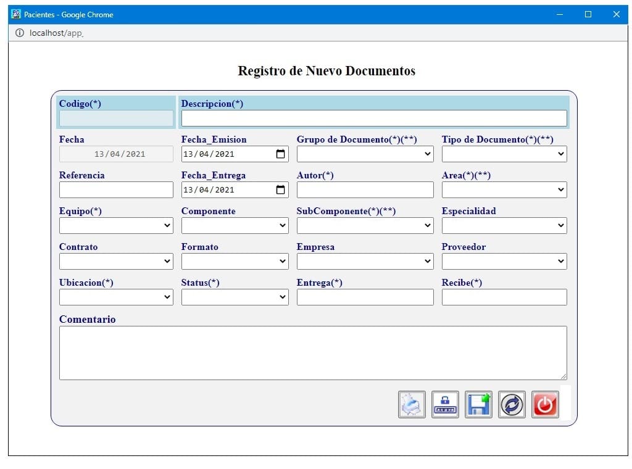Click the 'Tipo de Documento(*)(**)' label
Screen dimensions: 632x469
coord(497,139)
